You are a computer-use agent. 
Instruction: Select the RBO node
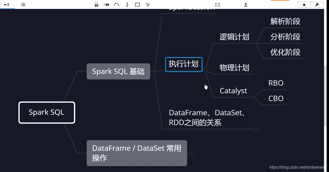[x=276, y=83]
